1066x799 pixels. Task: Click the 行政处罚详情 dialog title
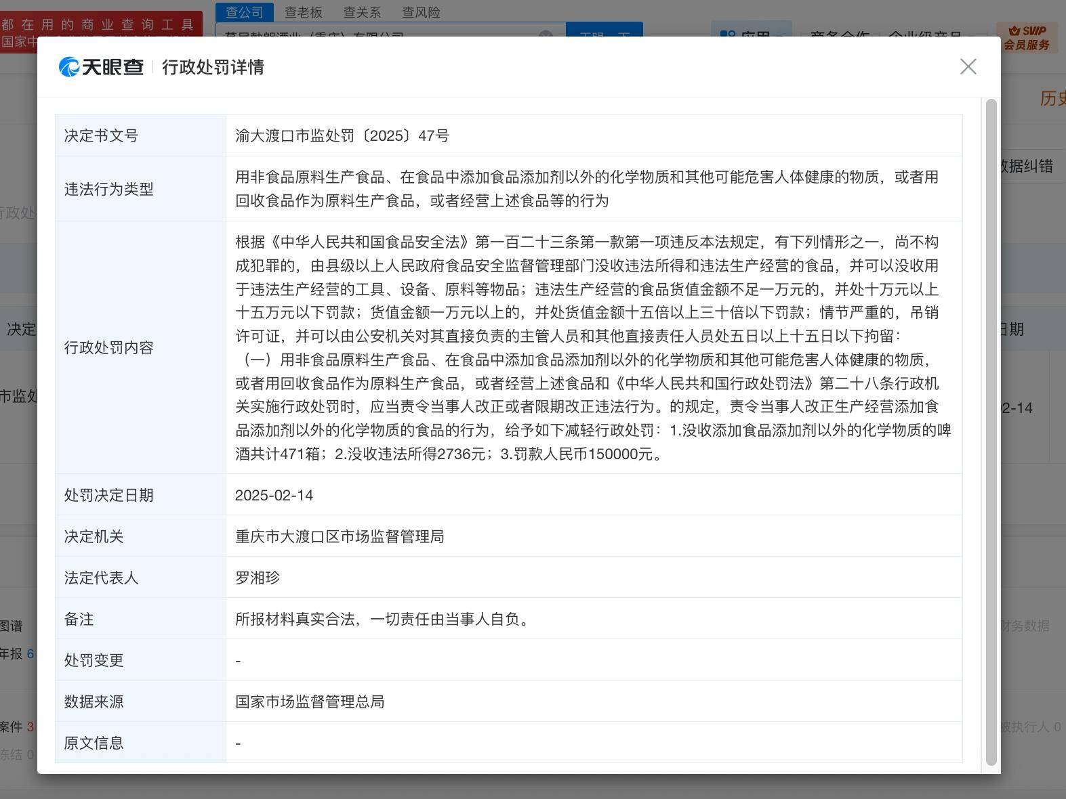point(213,67)
